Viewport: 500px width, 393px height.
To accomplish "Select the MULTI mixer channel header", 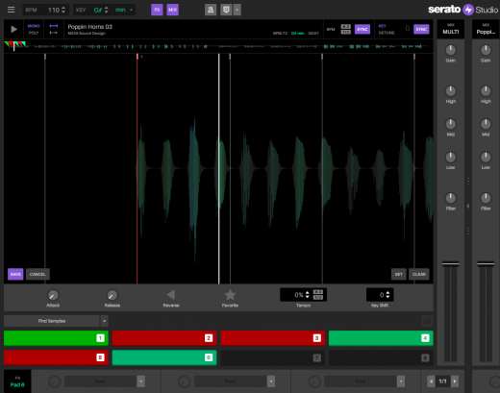I will point(451,29).
